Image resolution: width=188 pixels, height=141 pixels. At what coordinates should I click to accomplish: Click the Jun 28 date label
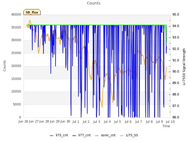(44, 121)
